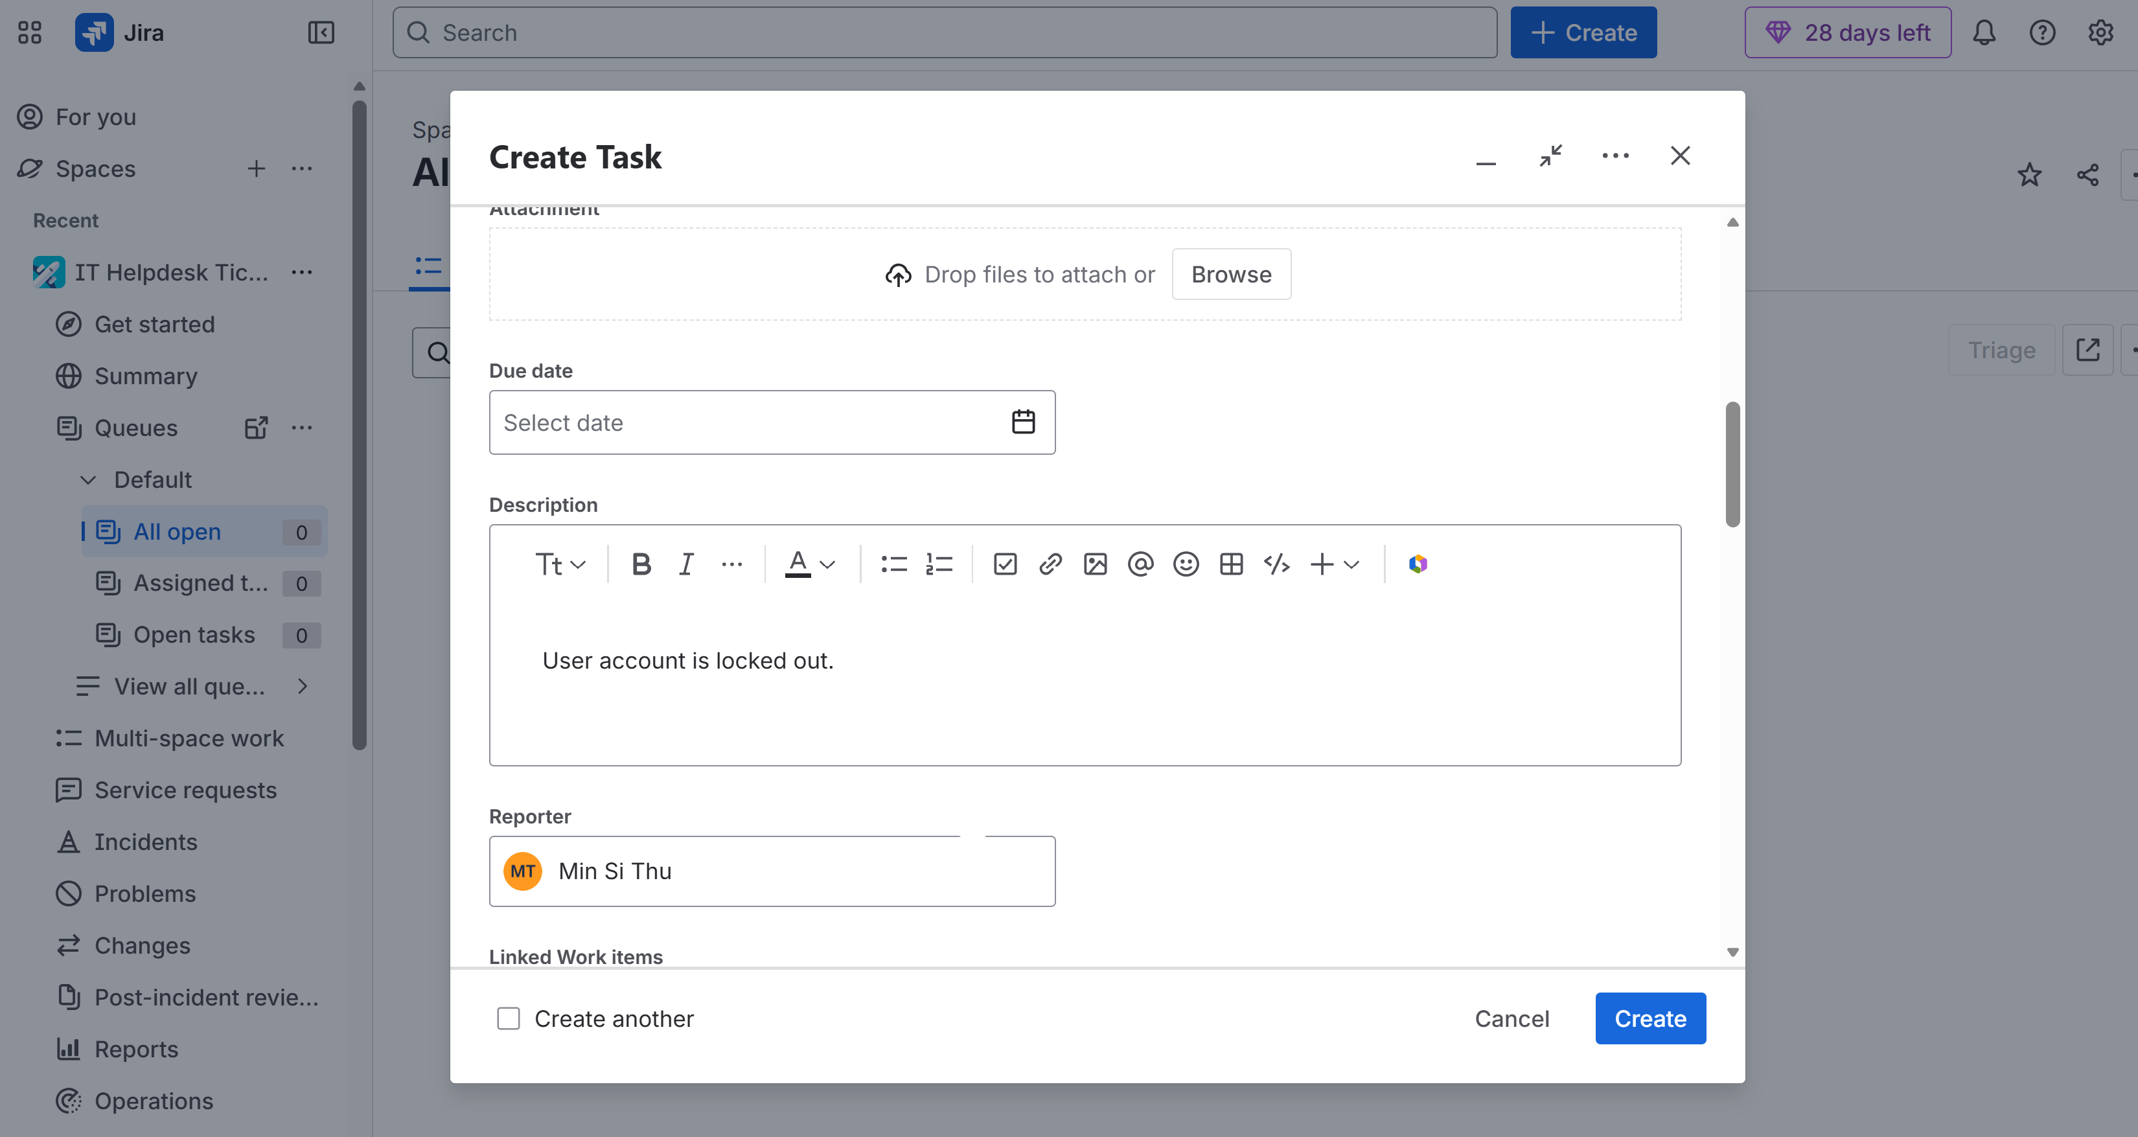Collapse the sidebar with toggle icon
Image resolution: width=2138 pixels, height=1137 pixels.
[x=320, y=32]
